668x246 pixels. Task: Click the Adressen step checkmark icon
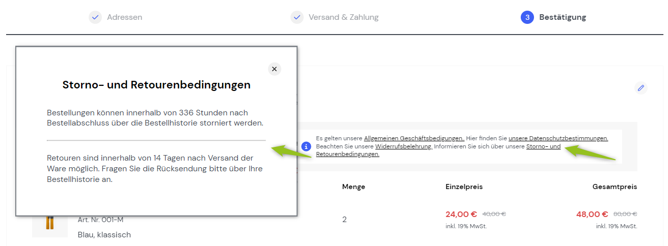[x=95, y=17]
